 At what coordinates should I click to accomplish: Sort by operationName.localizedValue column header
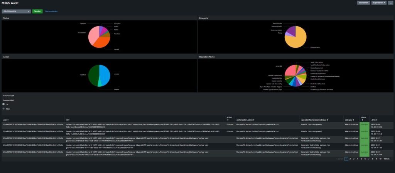(315, 120)
